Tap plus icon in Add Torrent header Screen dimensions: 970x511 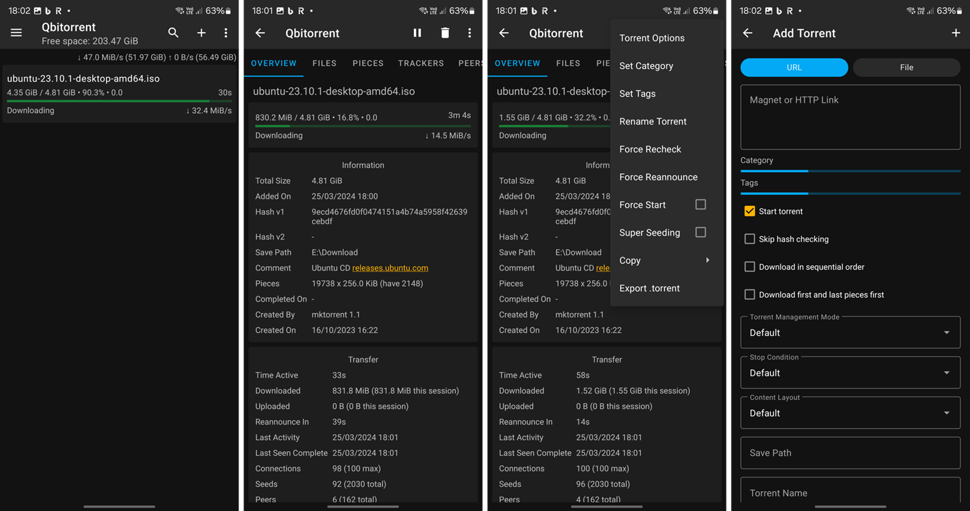tap(956, 33)
